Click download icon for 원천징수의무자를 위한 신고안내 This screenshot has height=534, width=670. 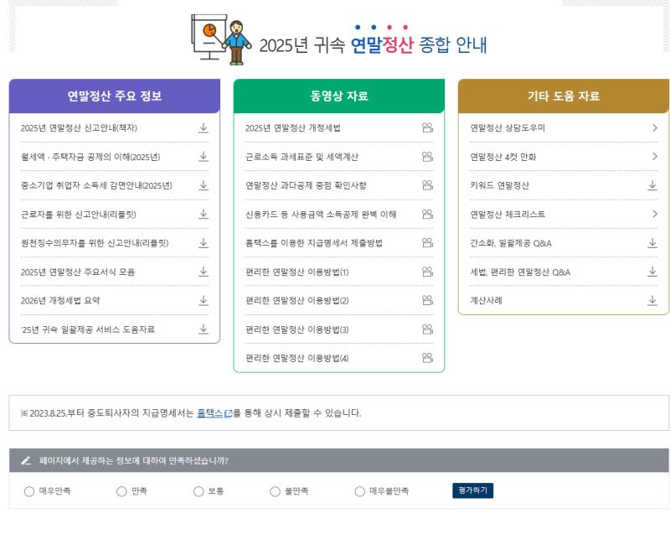tap(204, 243)
